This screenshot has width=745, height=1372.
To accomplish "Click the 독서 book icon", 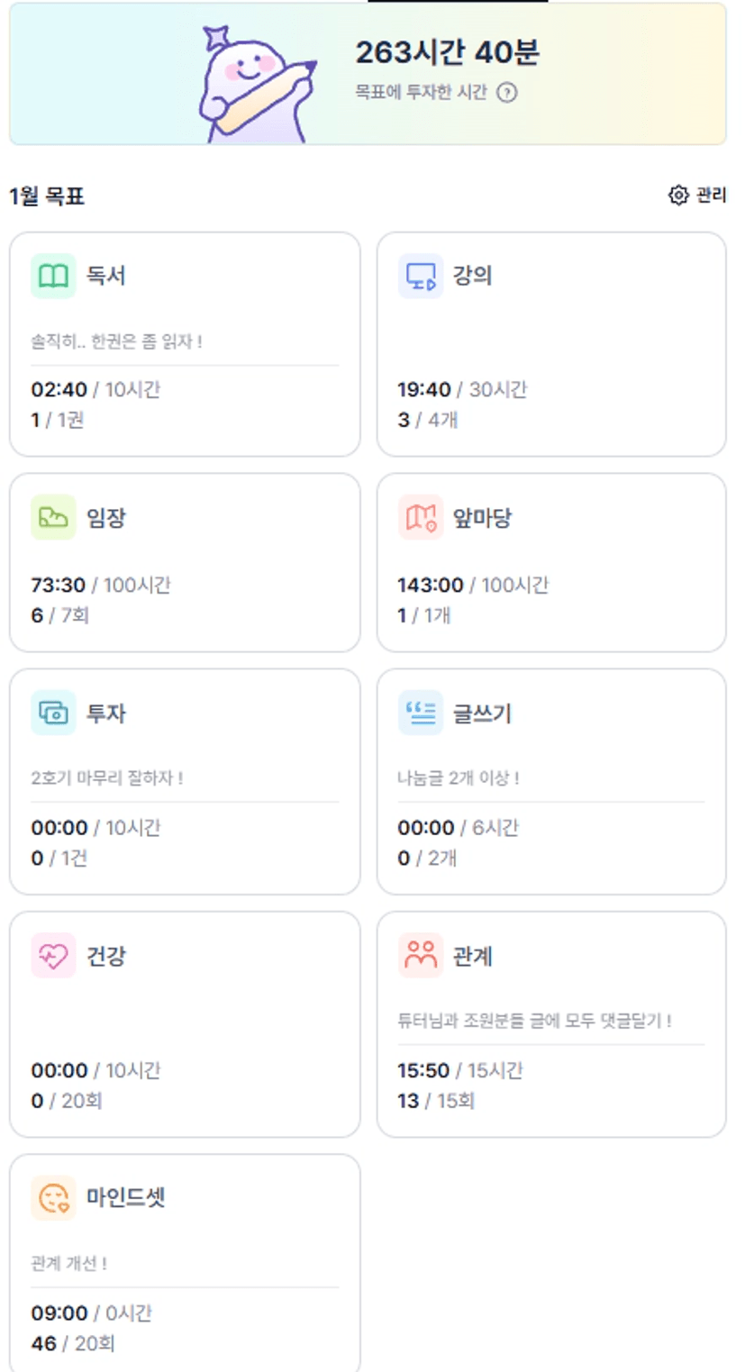I will (x=53, y=276).
